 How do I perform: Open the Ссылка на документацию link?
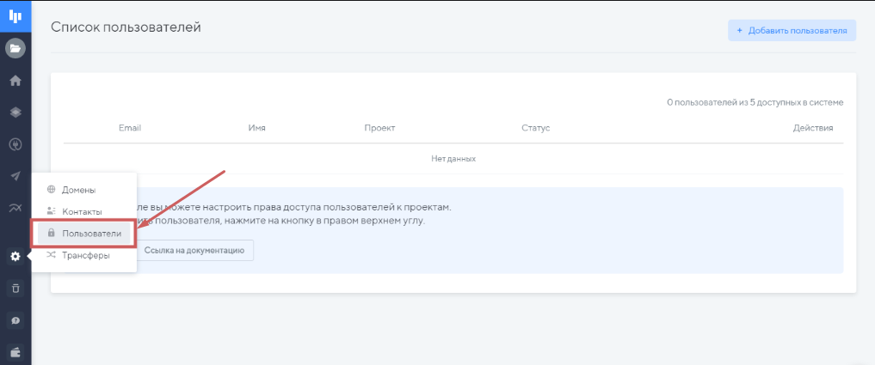194,251
